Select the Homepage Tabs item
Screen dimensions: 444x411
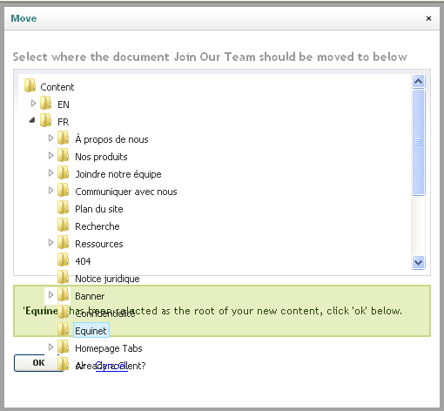pyautogui.click(x=109, y=348)
